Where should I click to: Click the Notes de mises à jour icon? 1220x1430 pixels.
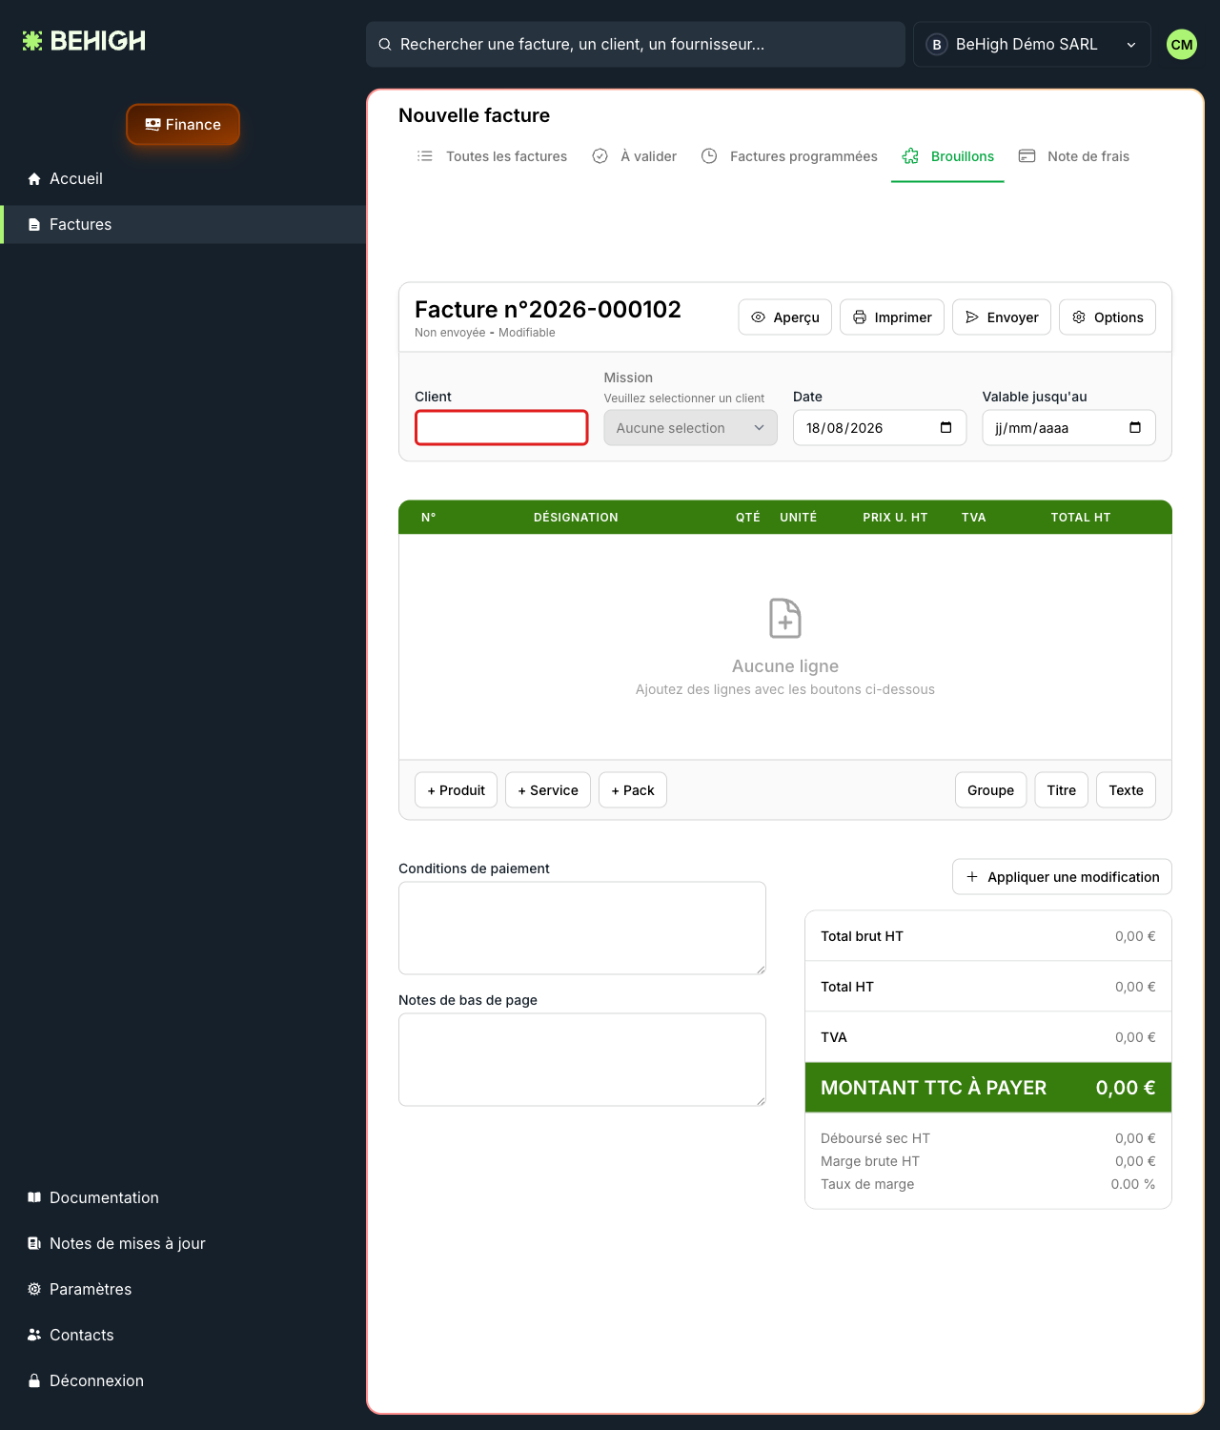[x=34, y=1243]
